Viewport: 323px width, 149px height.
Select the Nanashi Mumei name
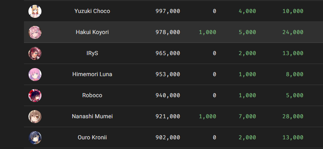click(92, 116)
